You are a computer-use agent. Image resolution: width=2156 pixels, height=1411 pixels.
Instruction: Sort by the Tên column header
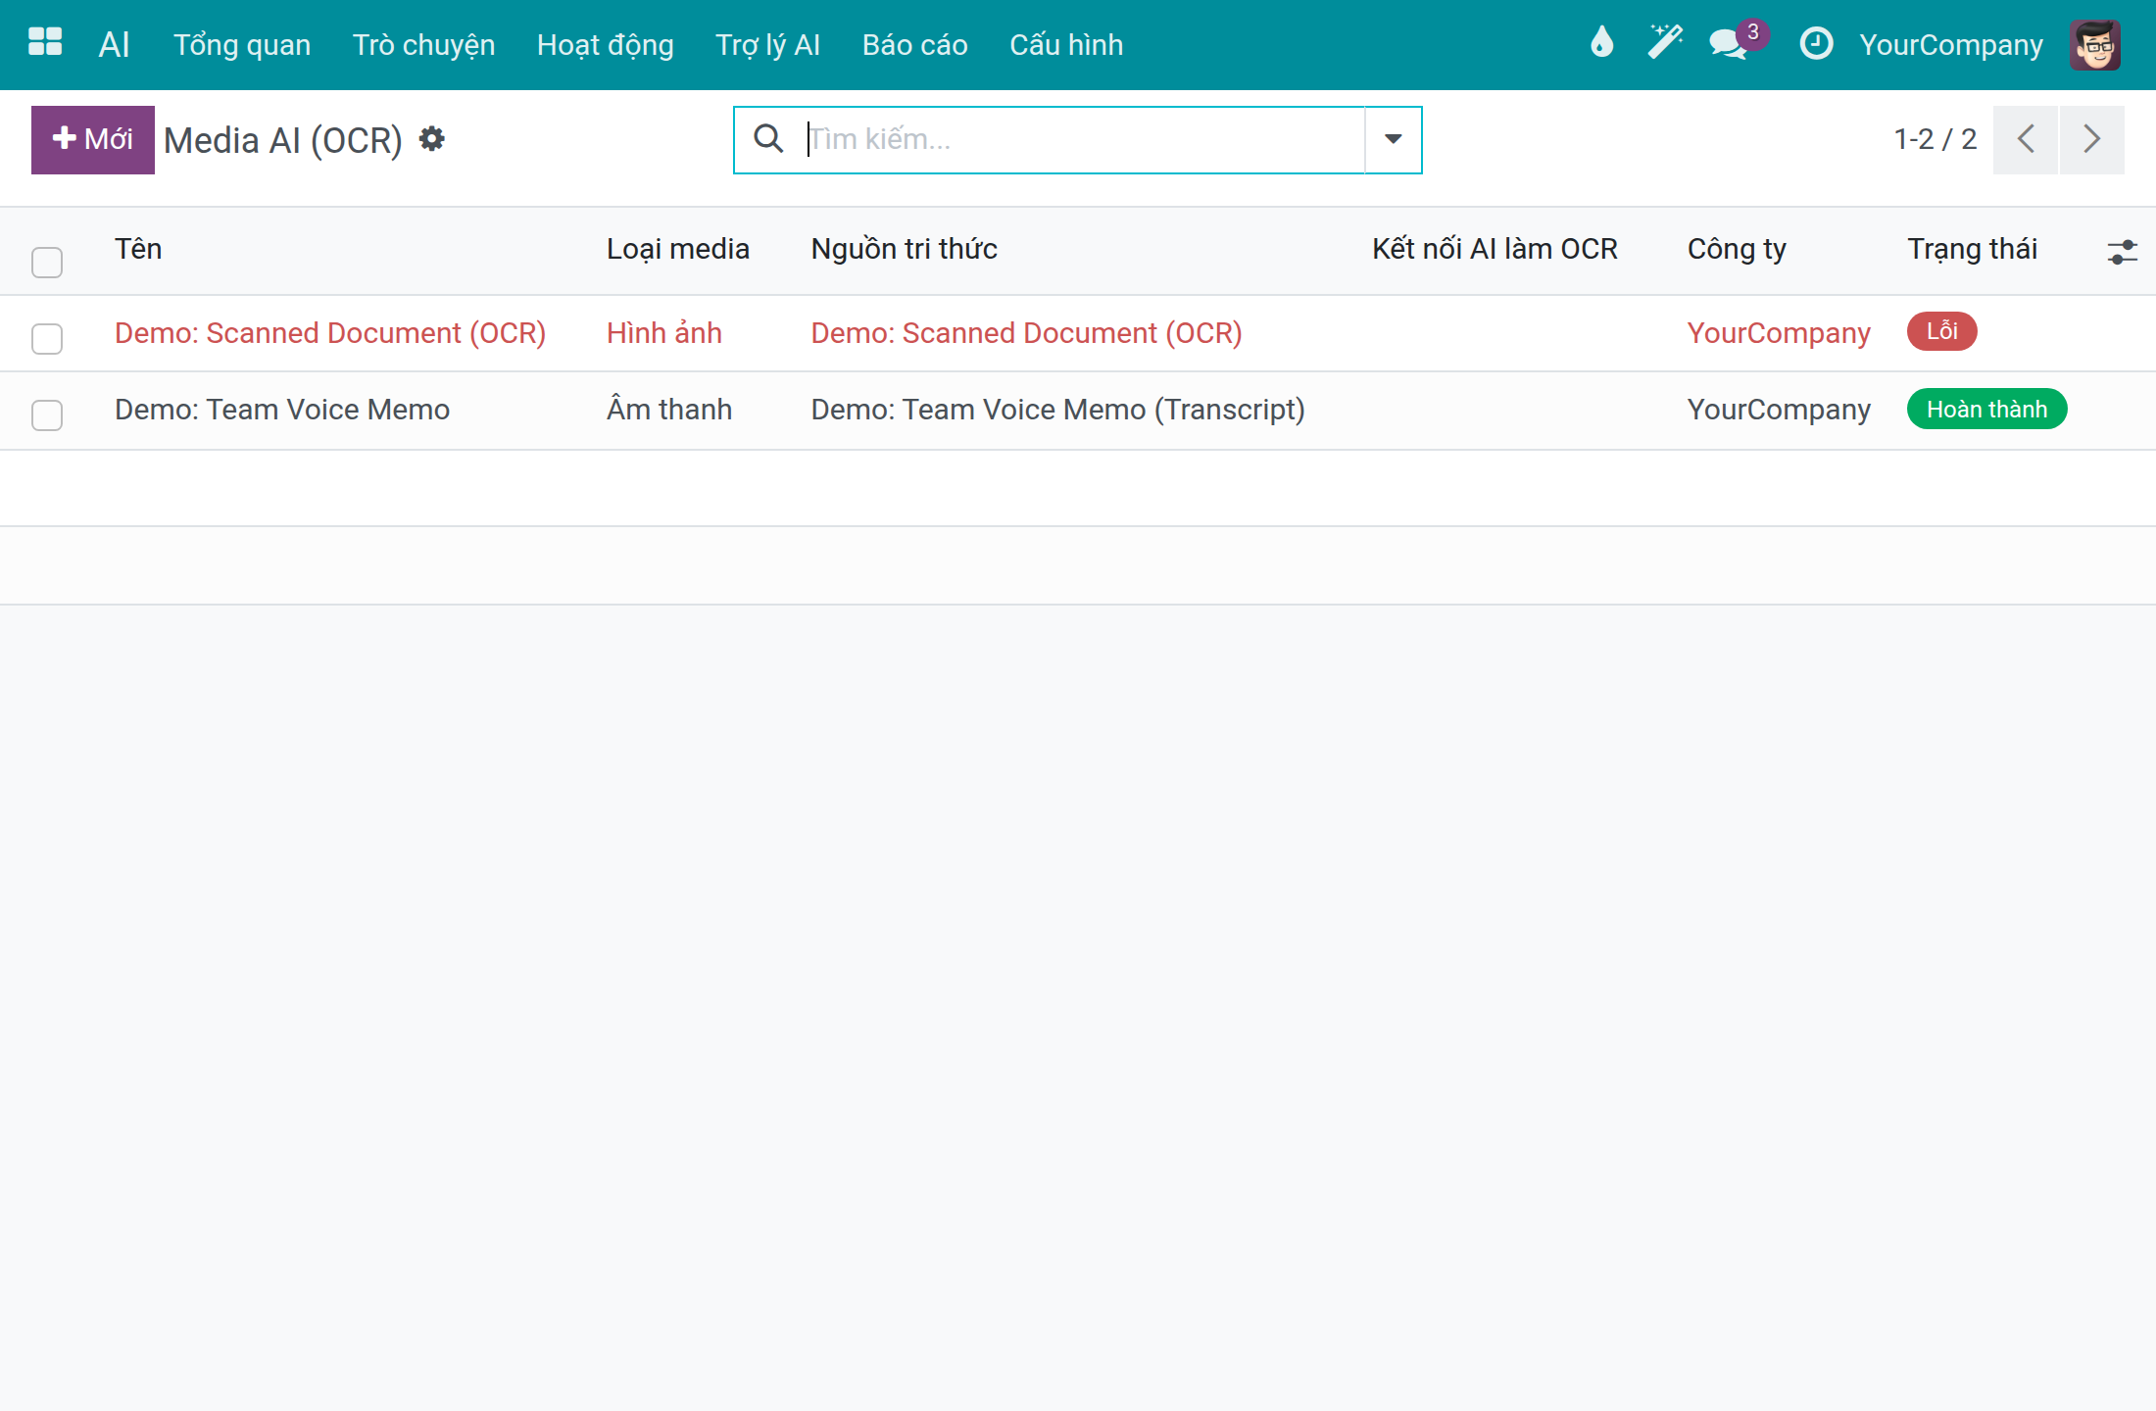click(138, 249)
